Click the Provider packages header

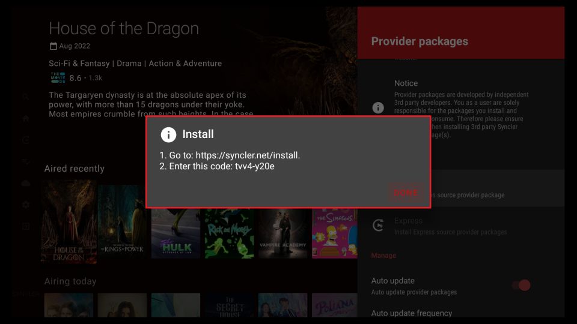point(420,41)
